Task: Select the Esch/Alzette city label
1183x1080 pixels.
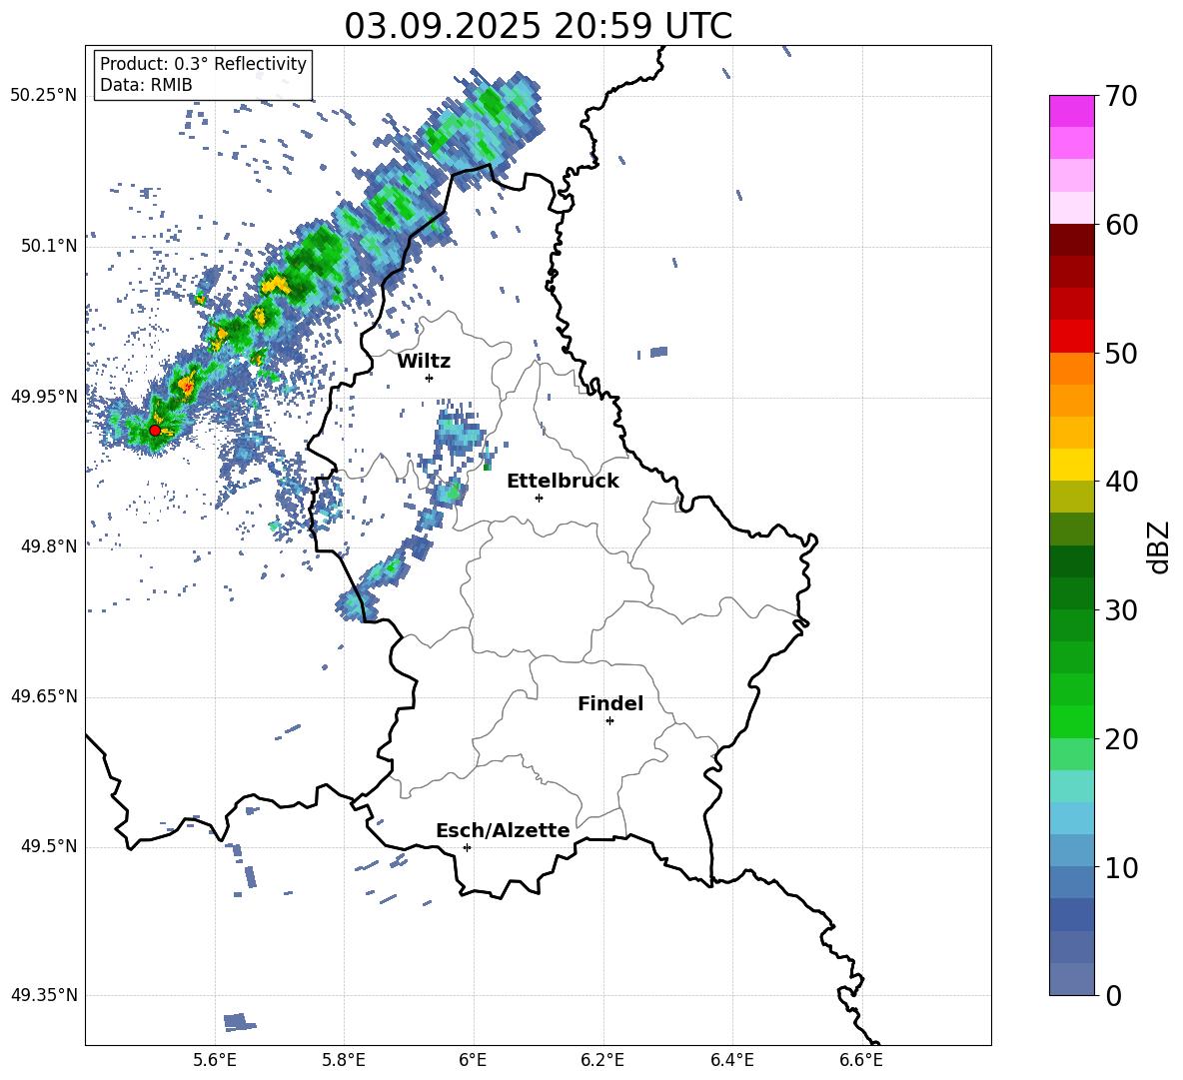Action: tap(504, 830)
